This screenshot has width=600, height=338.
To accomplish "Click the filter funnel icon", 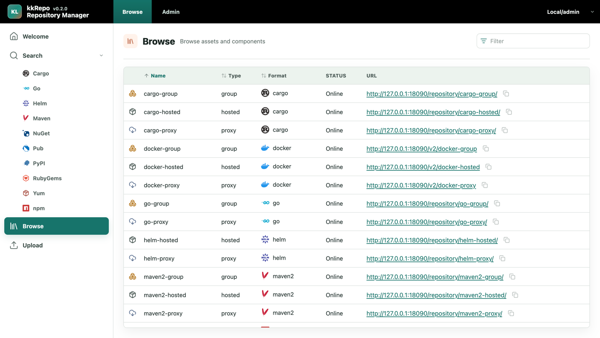I will [483, 41].
